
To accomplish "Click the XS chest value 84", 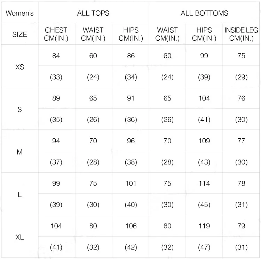I will pos(56,56).
